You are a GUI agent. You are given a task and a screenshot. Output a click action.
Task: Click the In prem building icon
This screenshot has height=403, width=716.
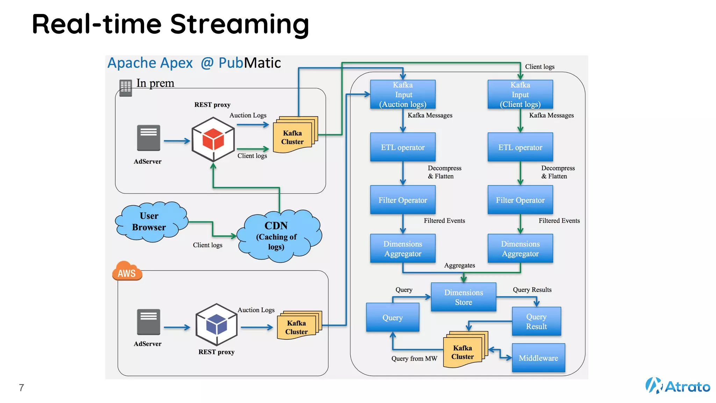tap(126, 88)
